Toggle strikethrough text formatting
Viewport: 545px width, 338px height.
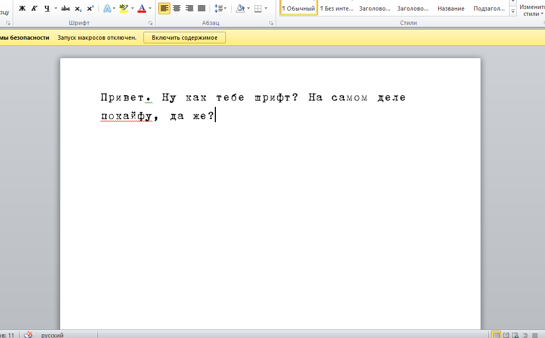tap(66, 8)
